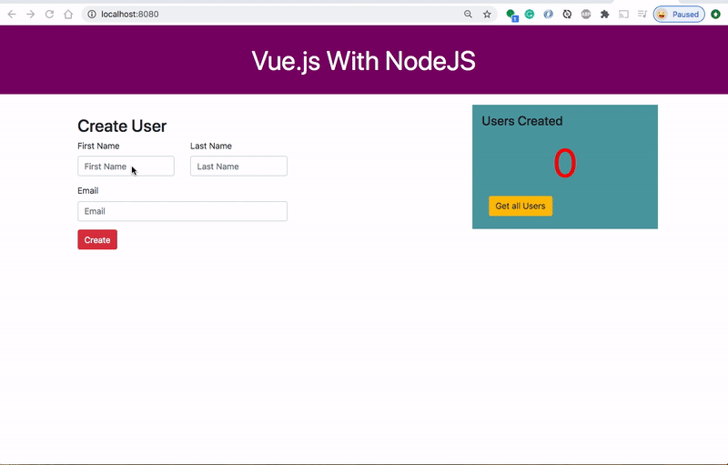This screenshot has height=465, width=728.
Task: Click the Email input field
Action: click(x=183, y=211)
